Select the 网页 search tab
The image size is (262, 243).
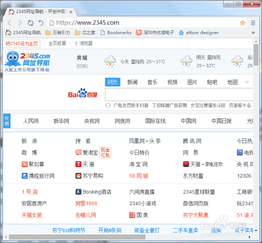(113, 82)
